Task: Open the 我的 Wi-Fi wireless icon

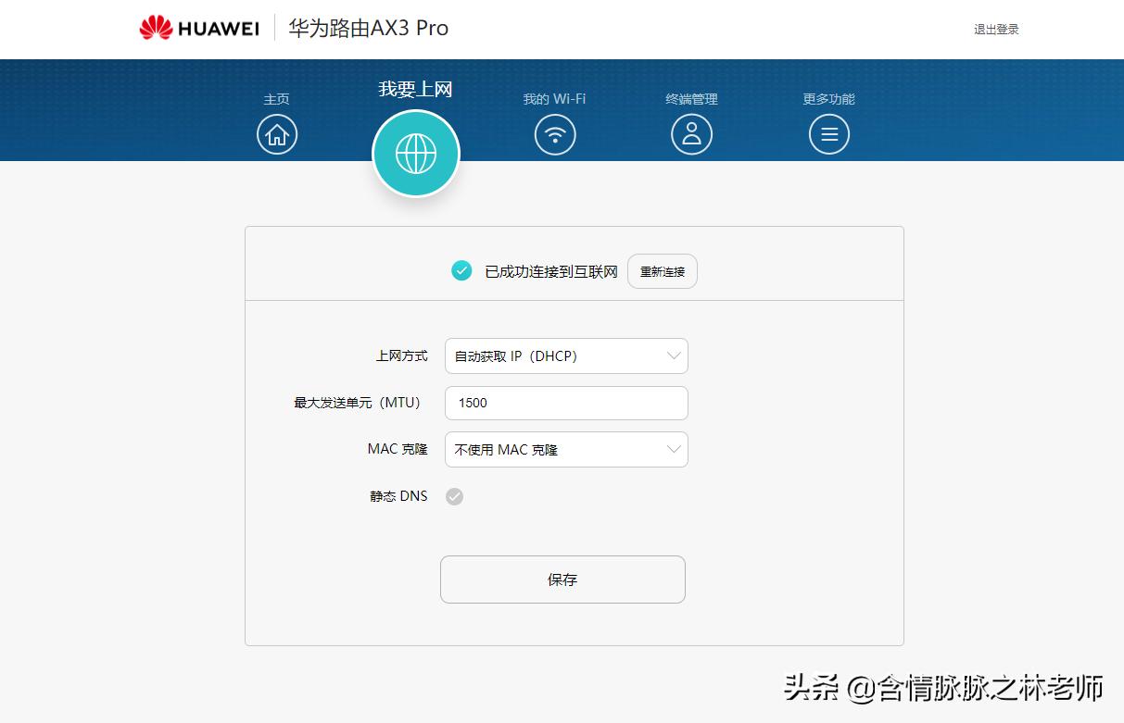Action: pos(554,133)
